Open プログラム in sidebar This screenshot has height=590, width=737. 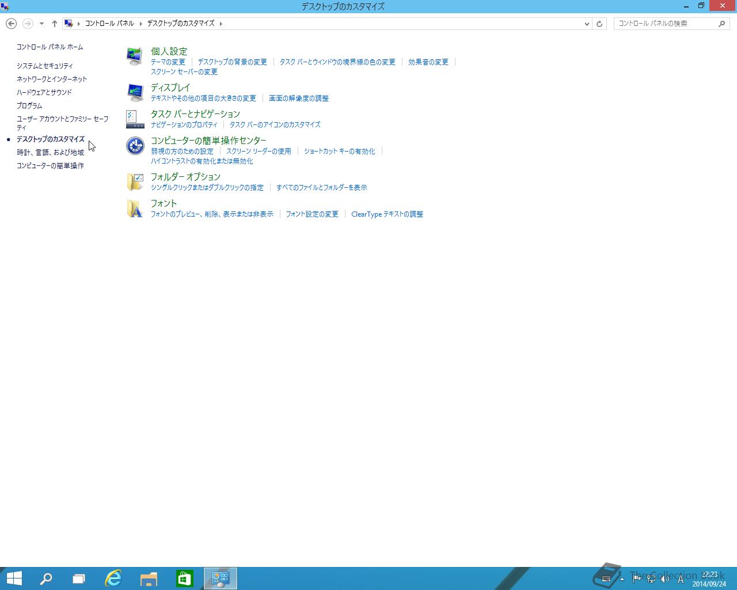coord(29,106)
